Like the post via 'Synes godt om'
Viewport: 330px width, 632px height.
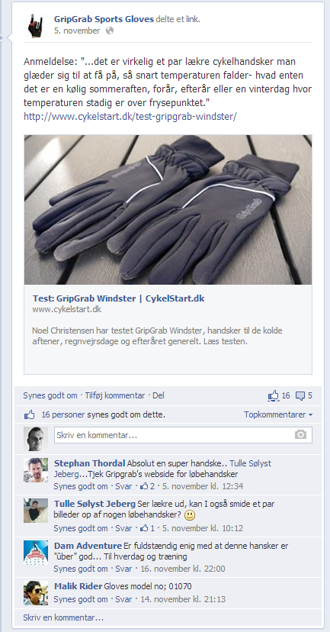pyautogui.click(x=50, y=396)
